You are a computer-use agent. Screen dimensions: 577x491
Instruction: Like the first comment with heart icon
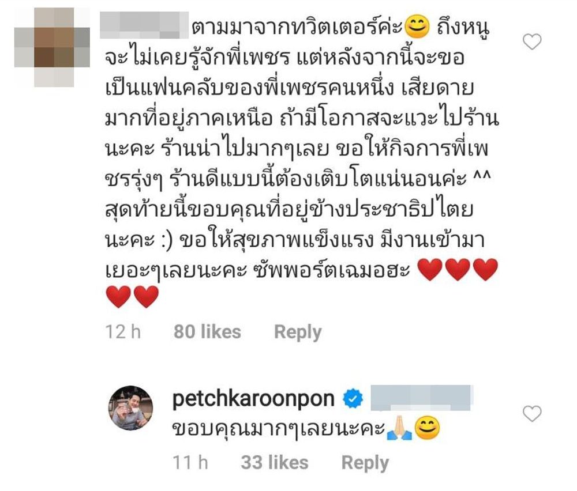tap(532, 41)
